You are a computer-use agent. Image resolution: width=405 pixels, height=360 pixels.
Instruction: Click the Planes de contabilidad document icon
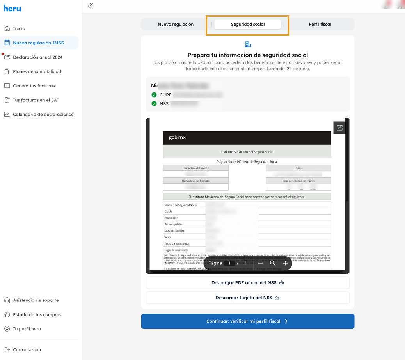click(7, 71)
